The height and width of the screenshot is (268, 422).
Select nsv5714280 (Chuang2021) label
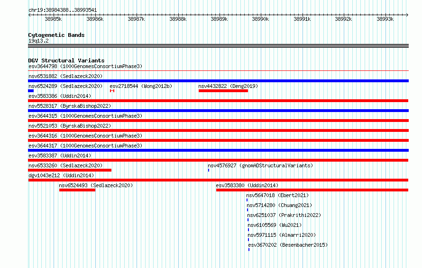(x=279, y=205)
